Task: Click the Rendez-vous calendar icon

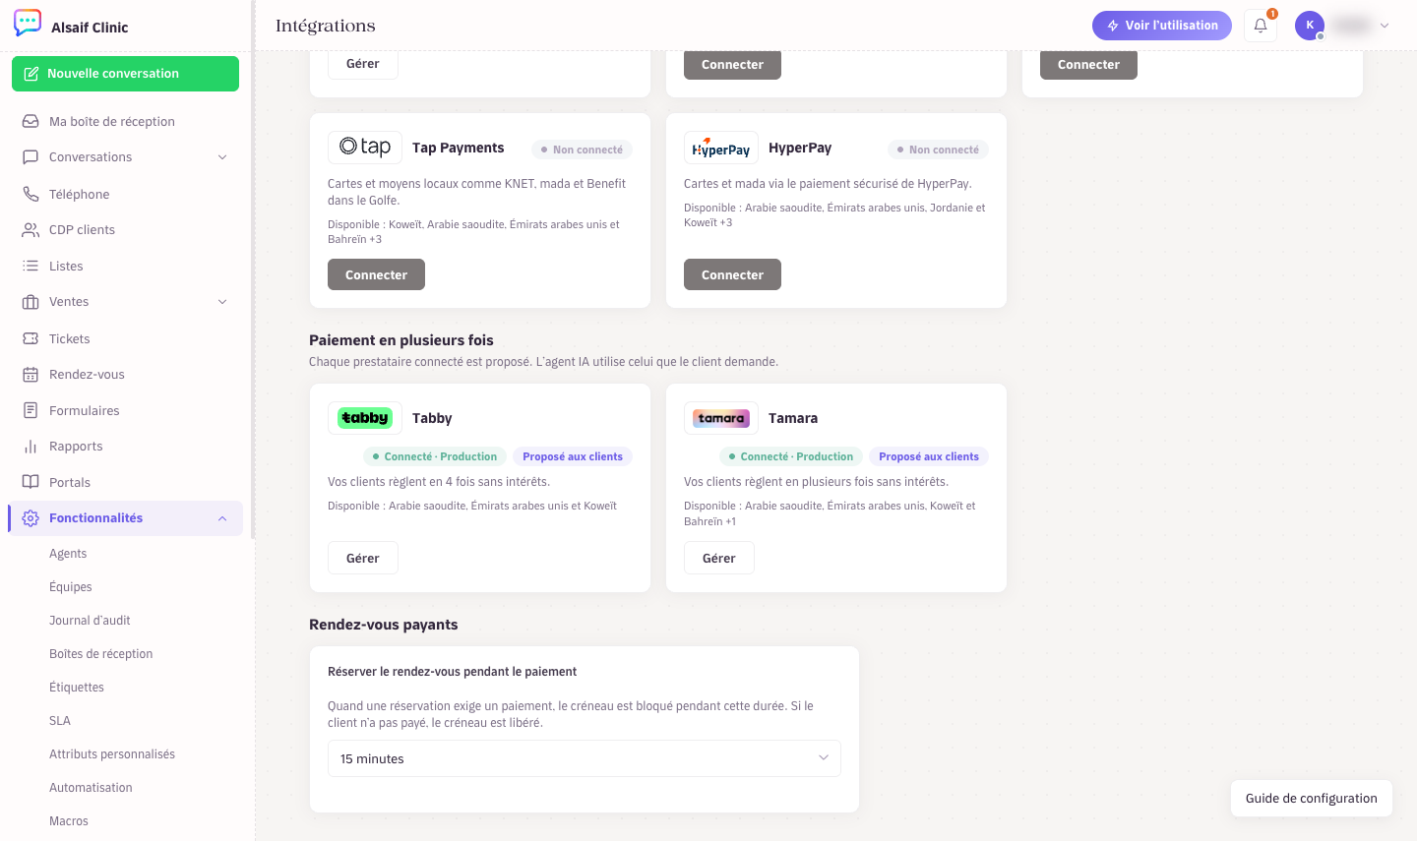Action: pyautogui.click(x=31, y=374)
